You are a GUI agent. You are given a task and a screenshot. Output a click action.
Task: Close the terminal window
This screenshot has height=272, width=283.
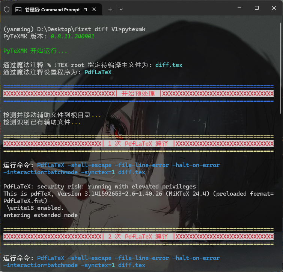(x=274, y=8)
